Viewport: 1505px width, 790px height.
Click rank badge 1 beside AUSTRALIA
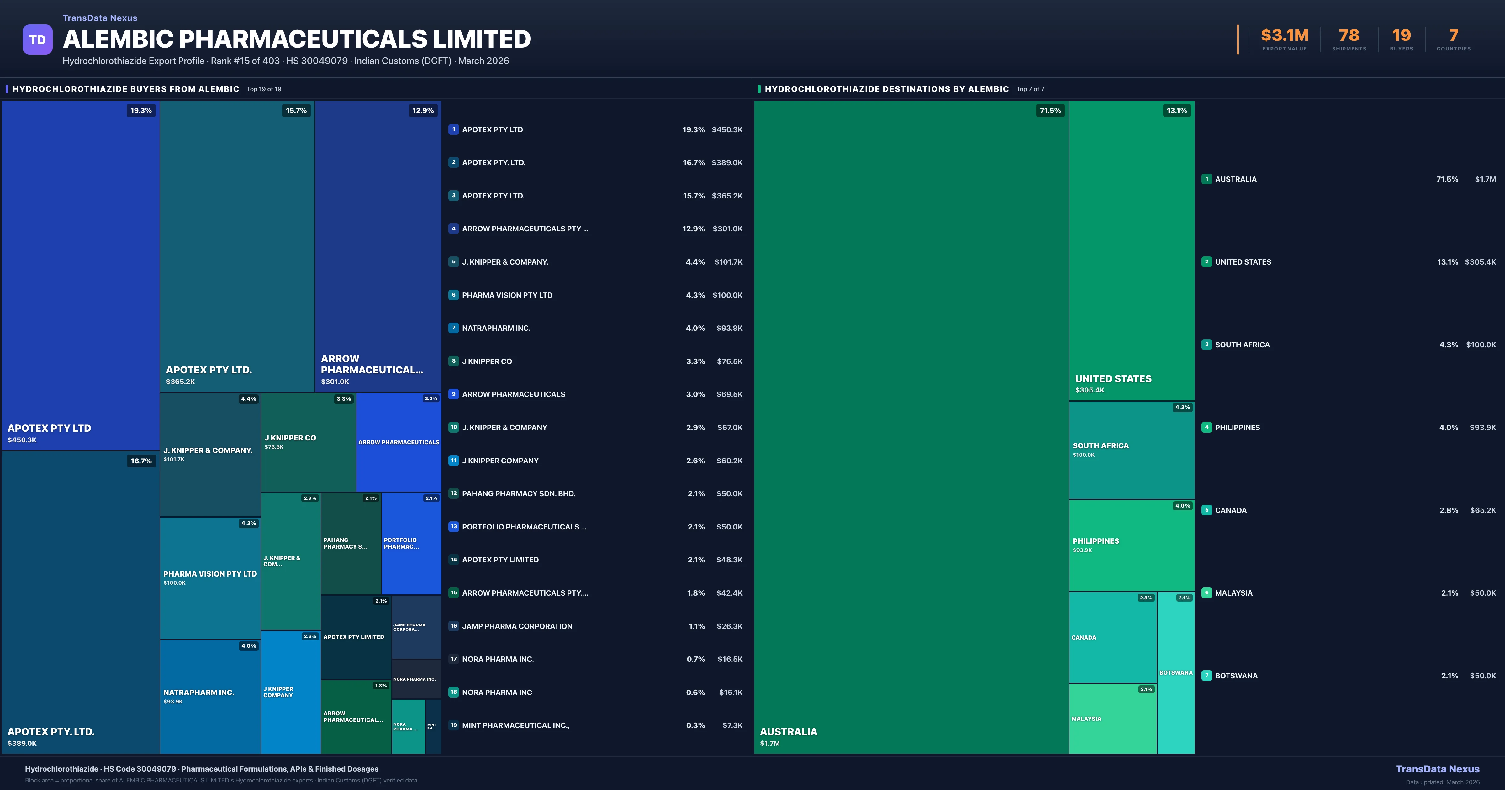(x=1207, y=179)
